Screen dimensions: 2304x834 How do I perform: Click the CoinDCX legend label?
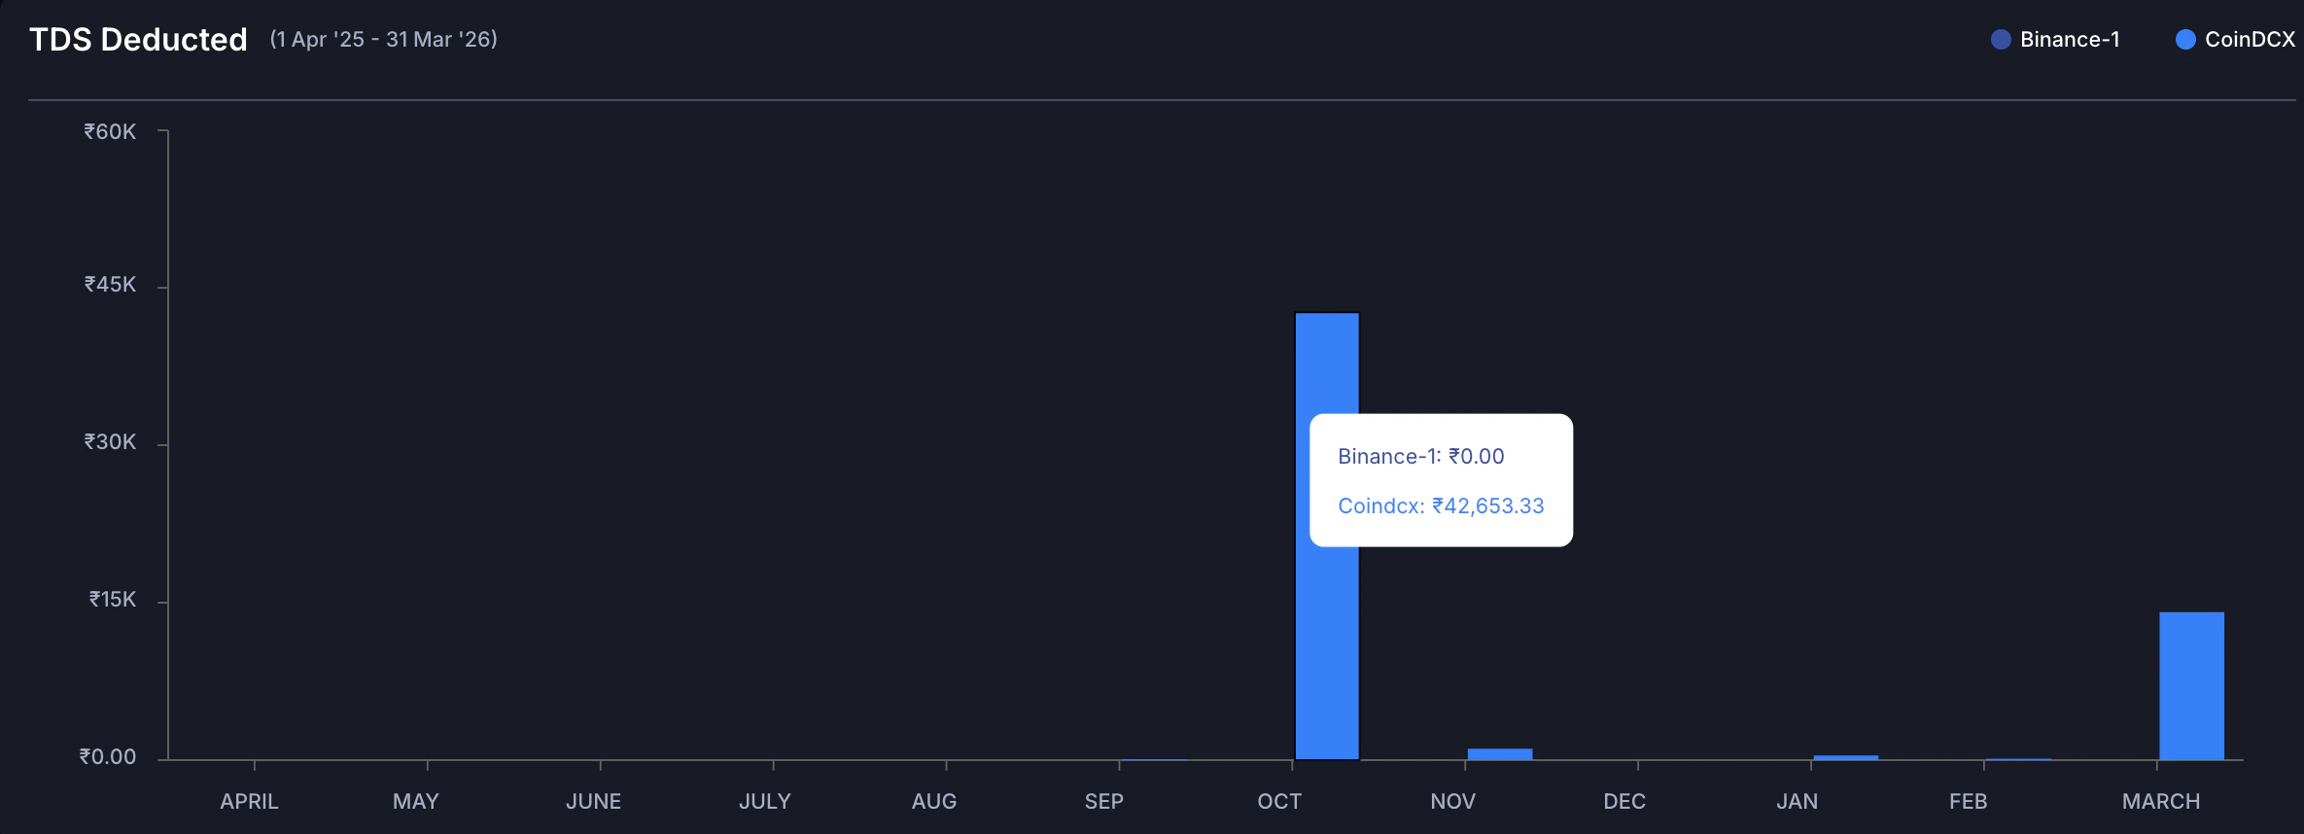2250,40
